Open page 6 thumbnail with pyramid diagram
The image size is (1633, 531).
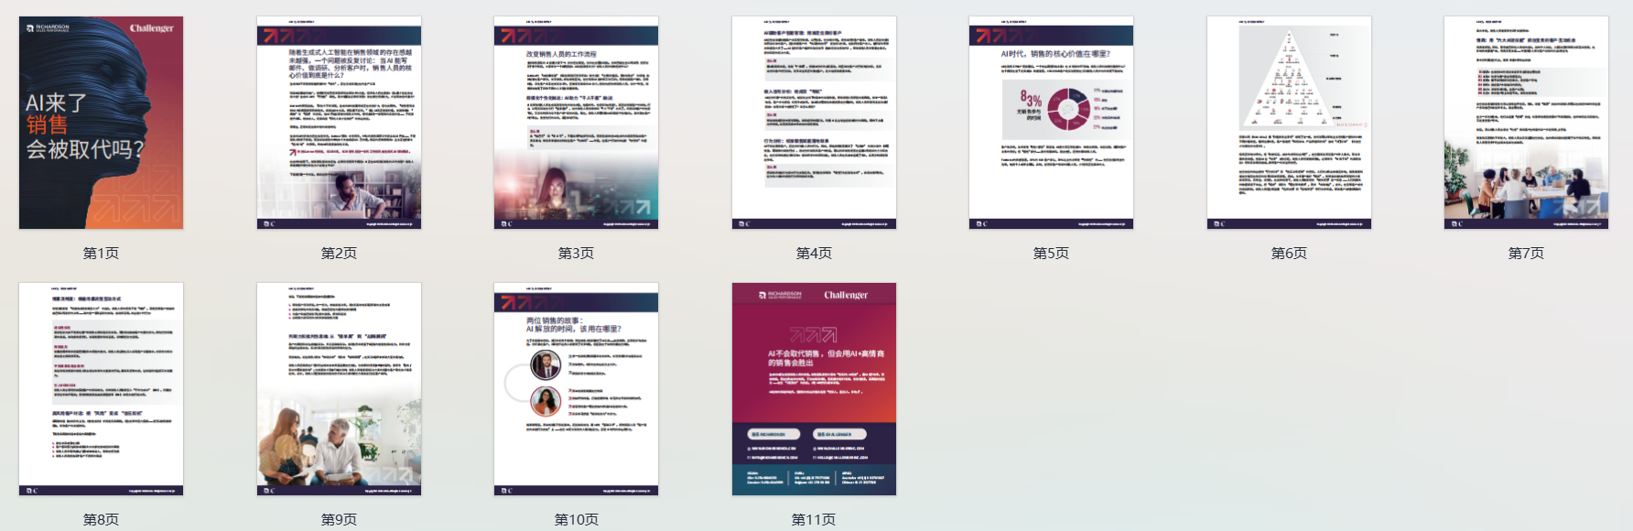click(1289, 123)
